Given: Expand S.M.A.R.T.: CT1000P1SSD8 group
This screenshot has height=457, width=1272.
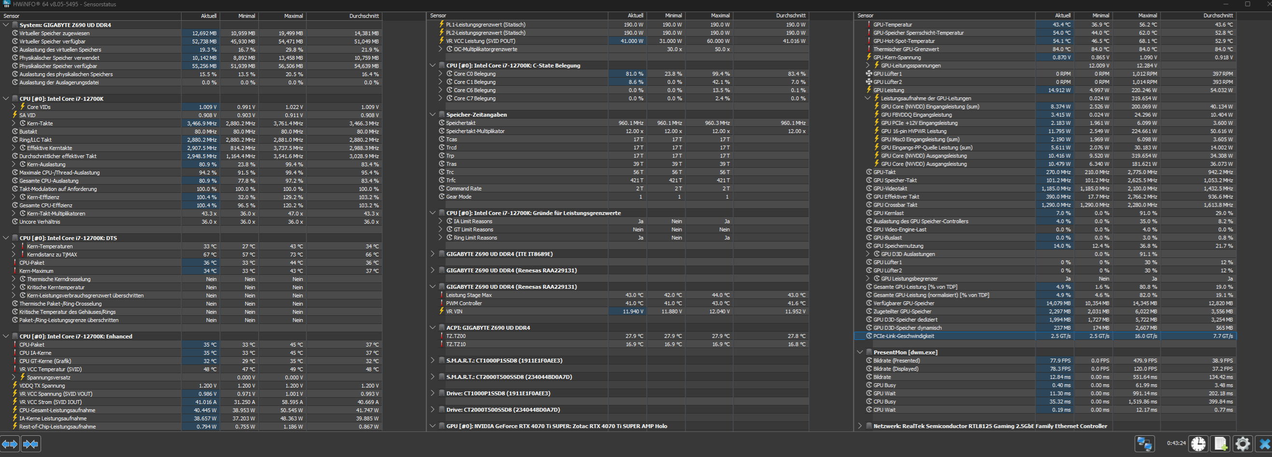Looking at the screenshot, I should pyautogui.click(x=433, y=361).
